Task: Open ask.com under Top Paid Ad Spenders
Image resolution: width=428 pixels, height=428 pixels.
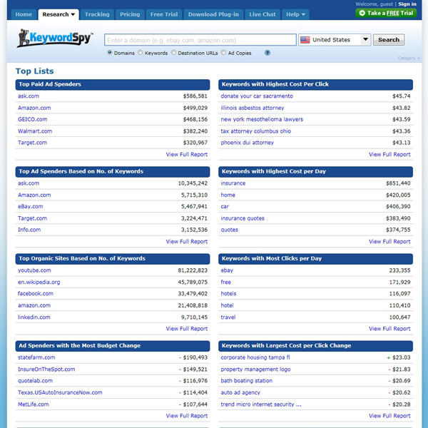Action: click(x=29, y=96)
